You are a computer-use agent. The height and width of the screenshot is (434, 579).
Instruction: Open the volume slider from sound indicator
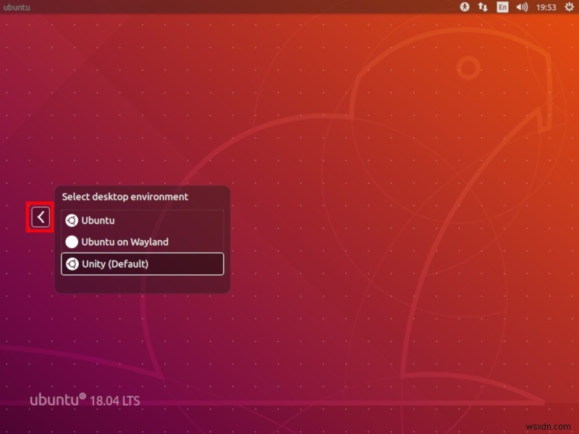click(521, 7)
